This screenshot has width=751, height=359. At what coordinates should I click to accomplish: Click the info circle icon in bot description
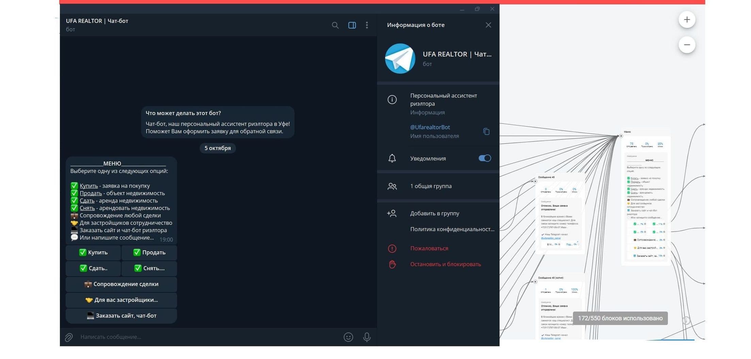coord(392,100)
